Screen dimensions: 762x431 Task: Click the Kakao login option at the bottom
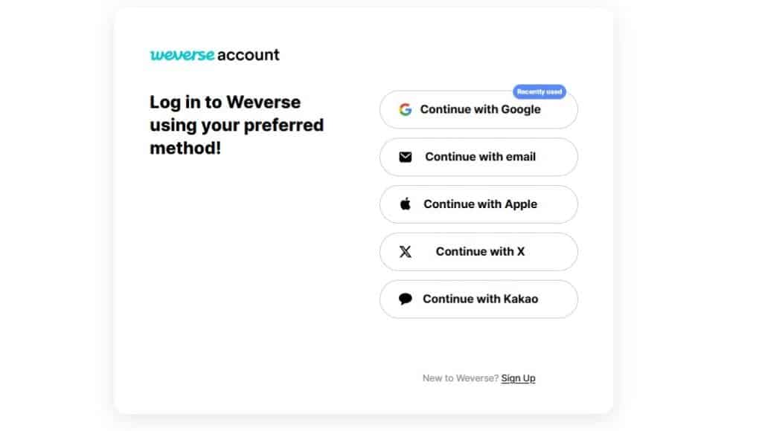point(478,299)
